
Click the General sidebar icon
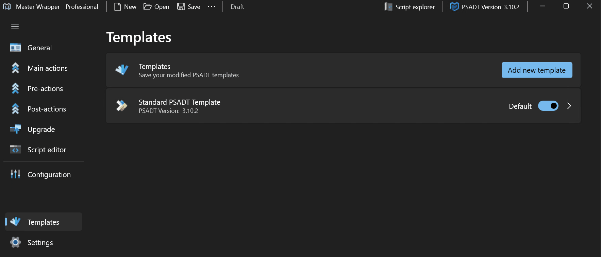15,48
